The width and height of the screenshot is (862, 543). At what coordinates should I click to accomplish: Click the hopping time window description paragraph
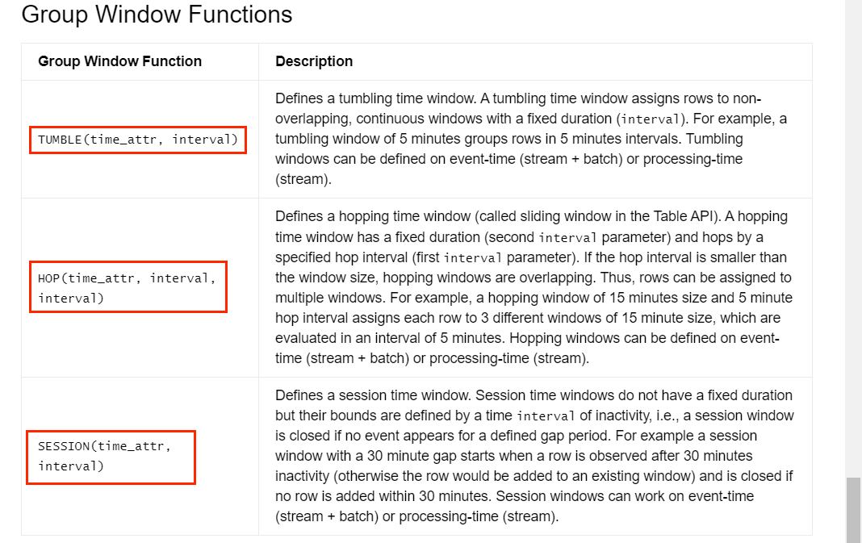pyautogui.click(x=534, y=287)
